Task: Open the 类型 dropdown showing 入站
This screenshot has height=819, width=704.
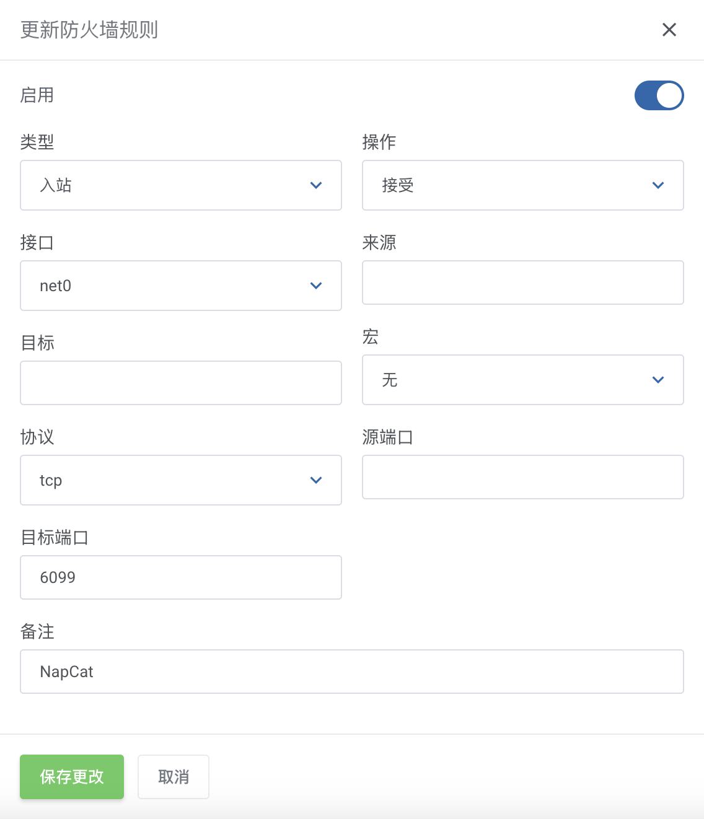Action: tap(181, 185)
